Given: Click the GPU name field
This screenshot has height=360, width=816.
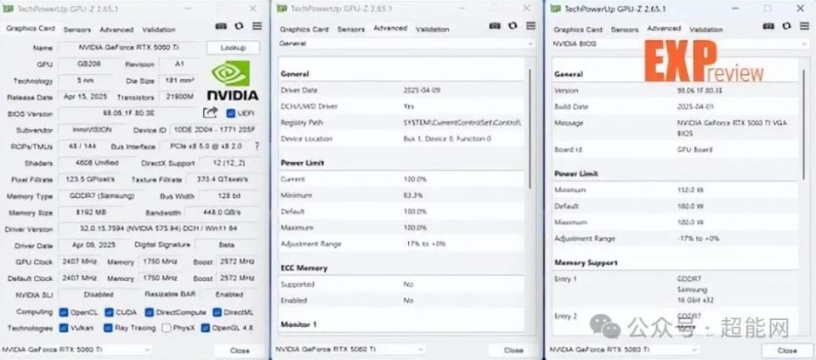Looking at the screenshot, I should (128, 48).
